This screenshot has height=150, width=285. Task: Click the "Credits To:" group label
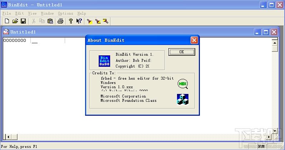[x=104, y=73]
